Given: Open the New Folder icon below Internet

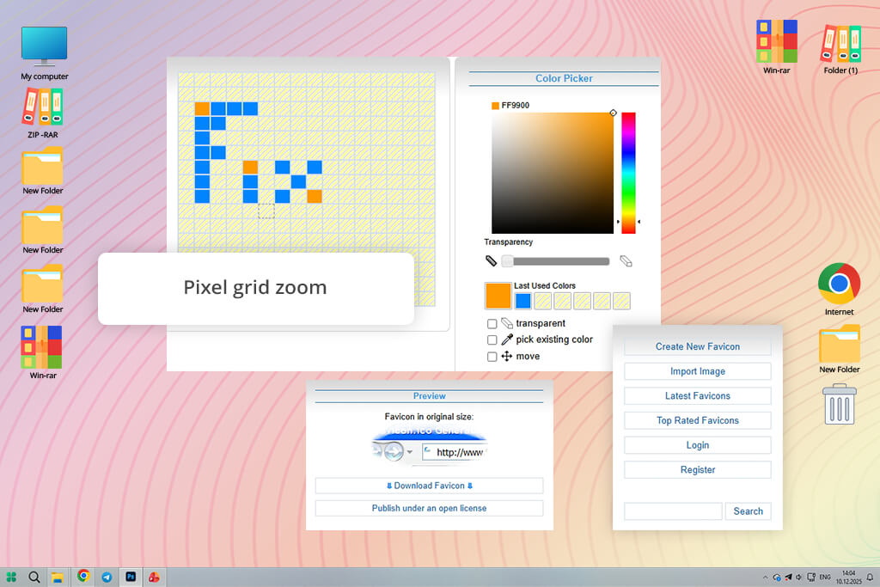Looking at the screenshot, I should point(839,349).
